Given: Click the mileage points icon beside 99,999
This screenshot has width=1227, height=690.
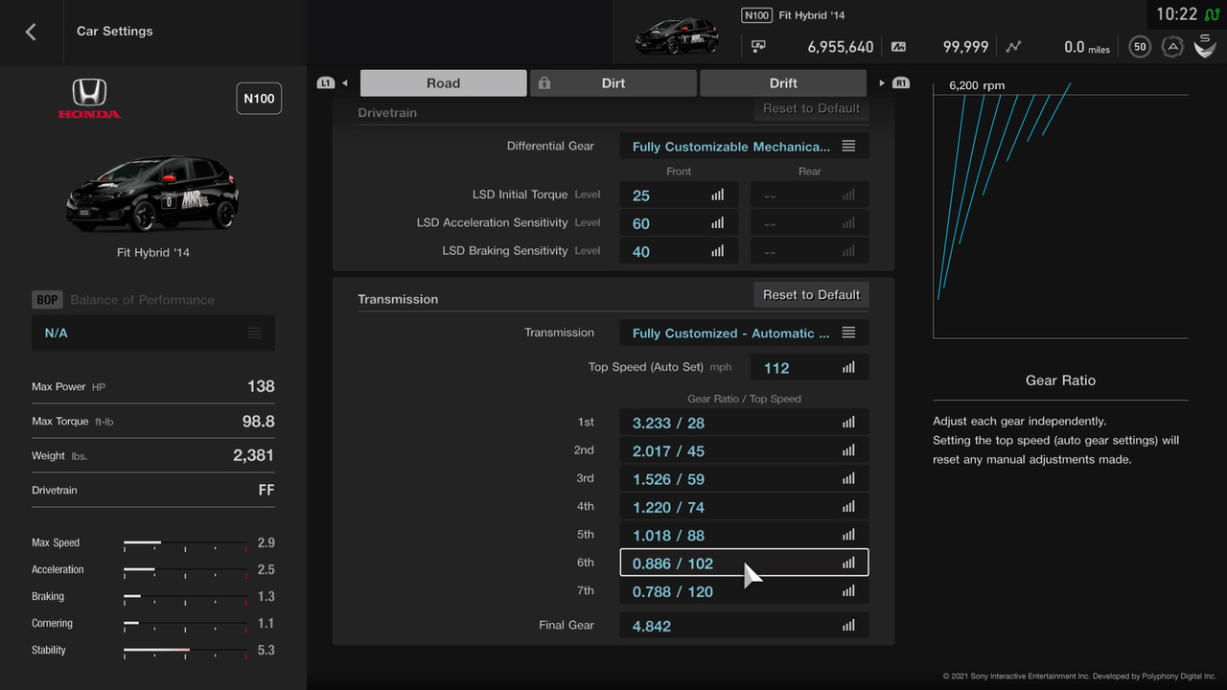Looking at the screenshot, I should (x=898, y=46).
